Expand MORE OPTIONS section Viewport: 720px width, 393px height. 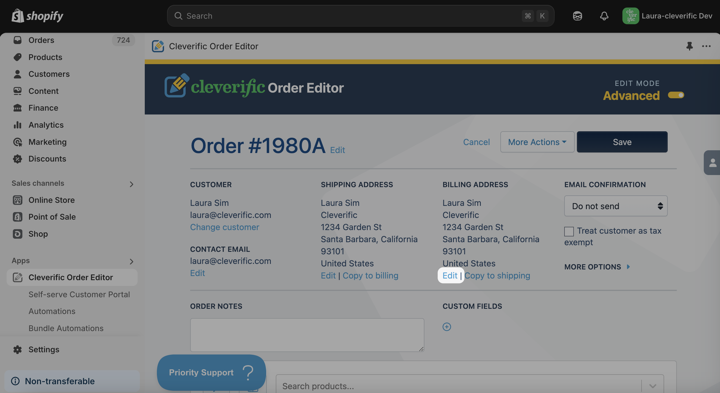(x=597, y=267)
